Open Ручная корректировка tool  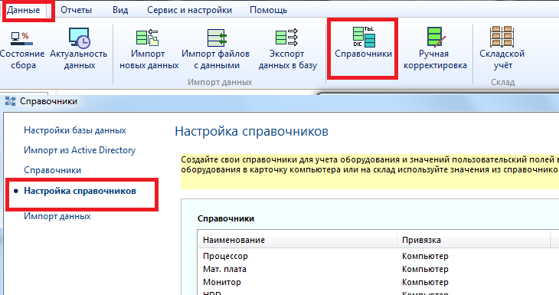click(435, 48)
